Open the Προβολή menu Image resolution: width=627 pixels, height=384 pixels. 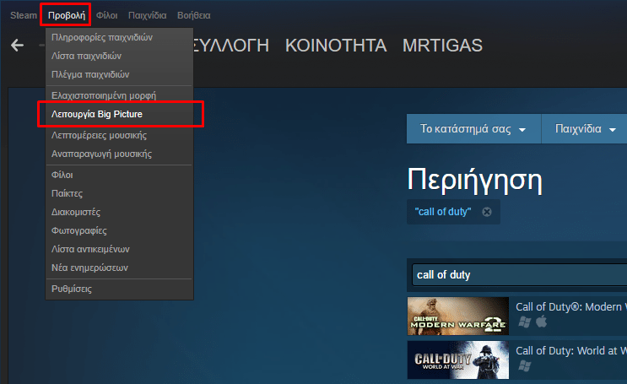67,15
